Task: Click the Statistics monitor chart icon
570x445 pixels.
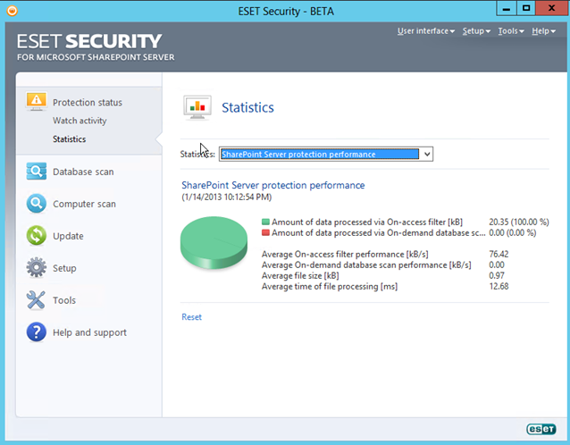Action: click(197, 107)
